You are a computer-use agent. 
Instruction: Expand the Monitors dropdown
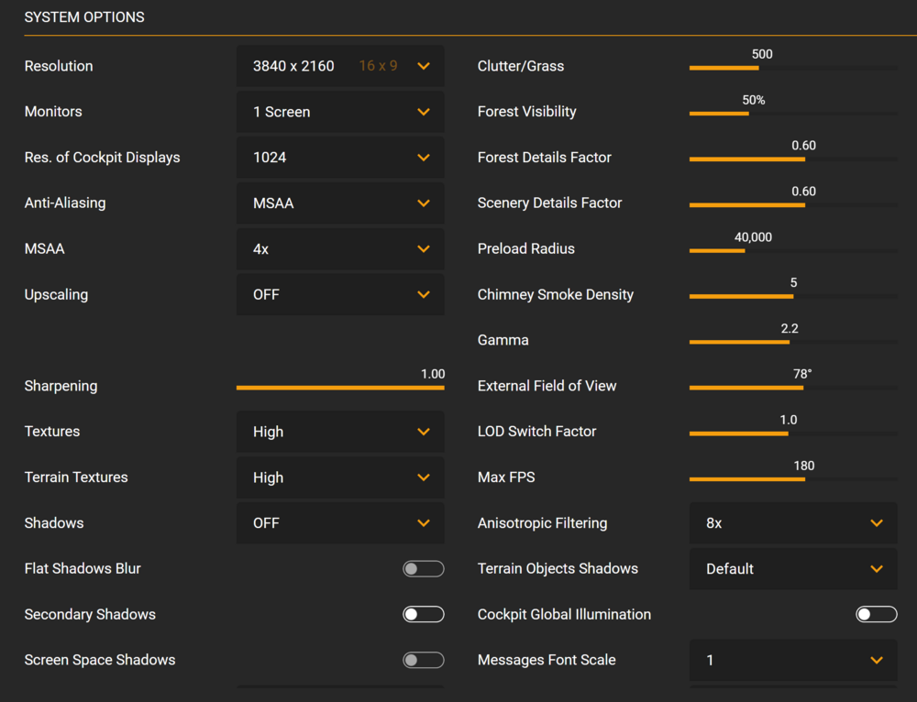(x=339, y=112)
